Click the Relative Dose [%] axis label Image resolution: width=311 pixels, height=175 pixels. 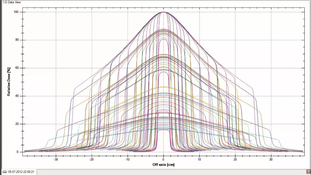click(9, 82)
